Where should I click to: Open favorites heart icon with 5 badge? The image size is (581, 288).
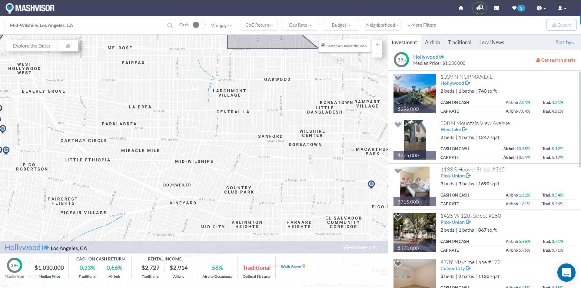pyautogui.click(x=518, y=8)
